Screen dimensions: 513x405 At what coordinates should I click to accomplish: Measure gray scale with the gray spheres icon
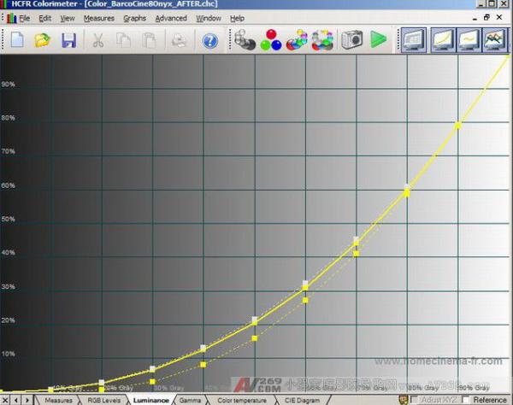(245, 40)
